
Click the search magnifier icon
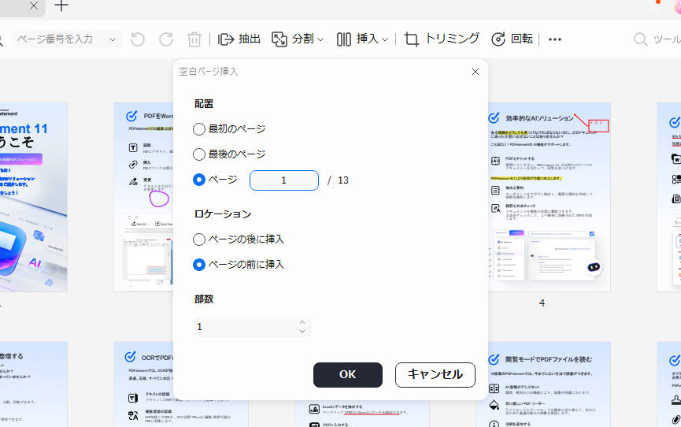point(642,39)
